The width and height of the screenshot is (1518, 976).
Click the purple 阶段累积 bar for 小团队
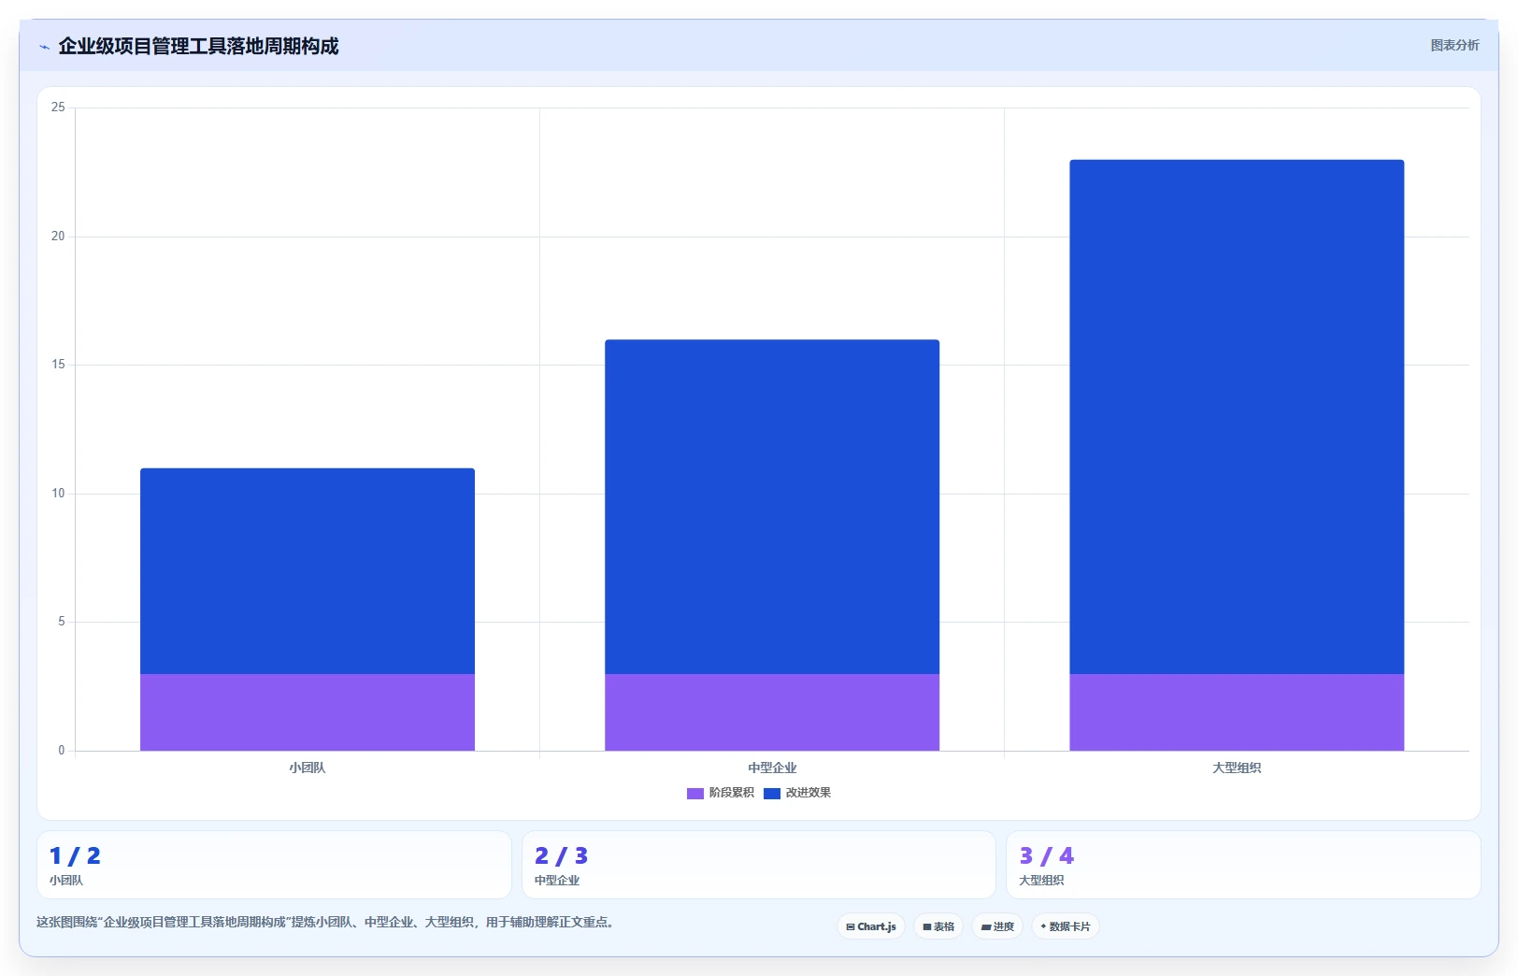point(308,712)
